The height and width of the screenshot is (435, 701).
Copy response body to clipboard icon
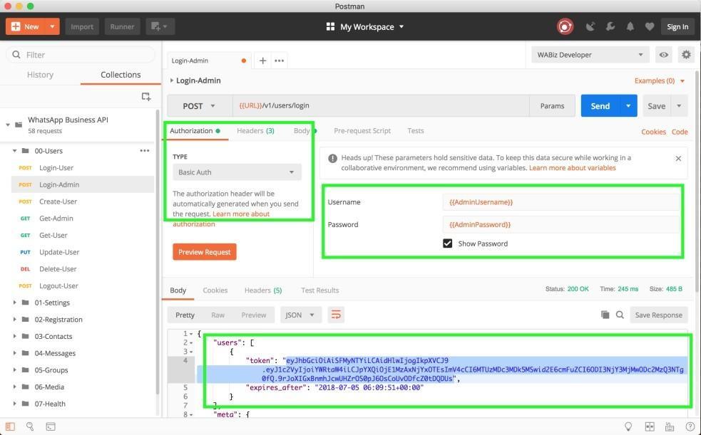coord(605,315)
